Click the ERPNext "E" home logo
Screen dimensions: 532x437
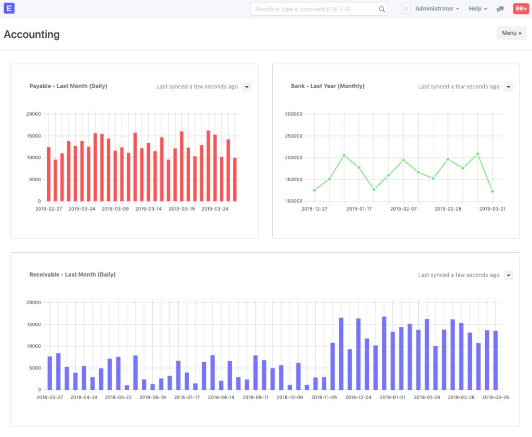8,8
